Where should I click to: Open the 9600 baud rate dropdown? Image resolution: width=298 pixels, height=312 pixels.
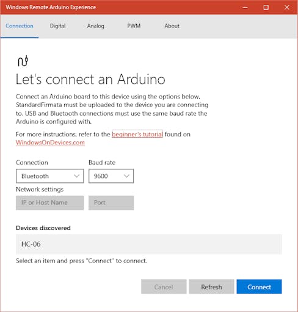coord(111,176)
